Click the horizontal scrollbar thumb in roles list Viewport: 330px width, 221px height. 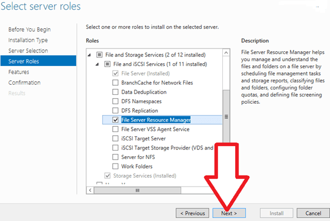point(137,191)
